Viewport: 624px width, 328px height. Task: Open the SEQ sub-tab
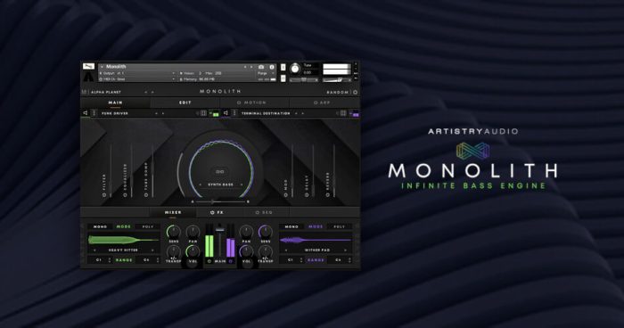coord(266,212)
